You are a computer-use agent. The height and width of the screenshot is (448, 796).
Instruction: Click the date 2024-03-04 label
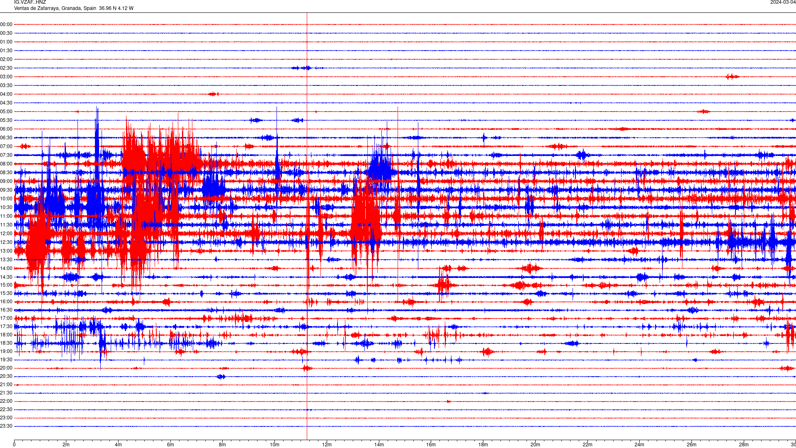pos(783,2)
